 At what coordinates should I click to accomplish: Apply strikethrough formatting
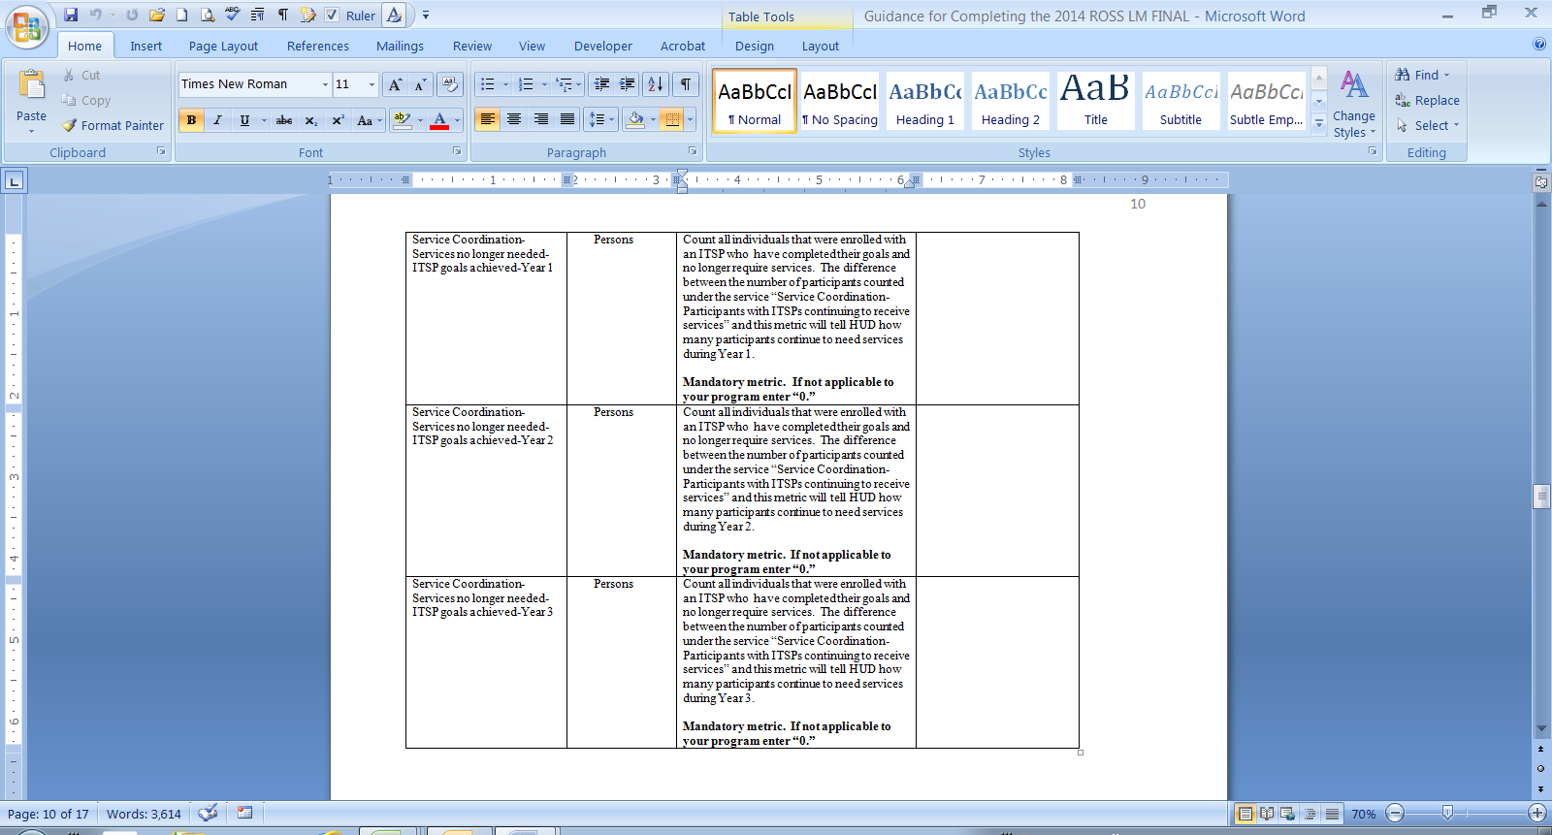(284, 120)
